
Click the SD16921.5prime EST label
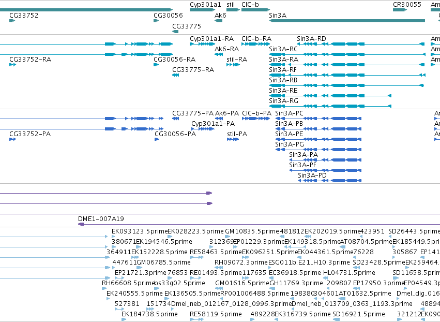pos(359,314)
